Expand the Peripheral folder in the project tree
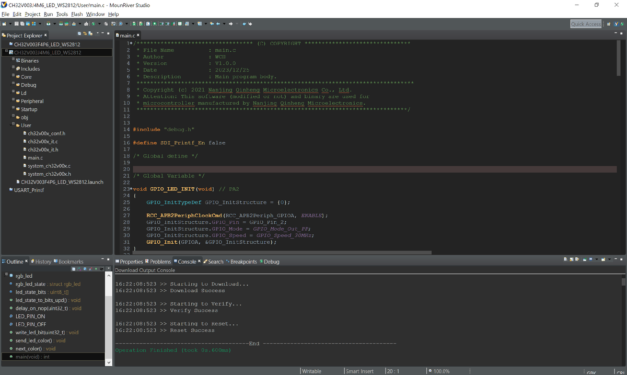This screenshot has height=375, width=627. pos(12,101)
